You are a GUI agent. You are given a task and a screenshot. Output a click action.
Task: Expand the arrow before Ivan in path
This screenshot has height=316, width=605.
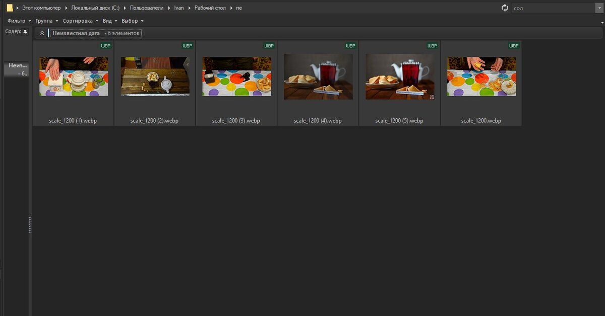tap(170, 8)
